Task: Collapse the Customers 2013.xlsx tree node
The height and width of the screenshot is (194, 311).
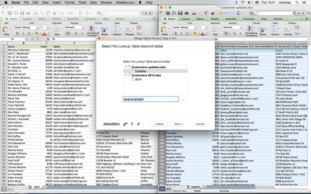Action: 126,75
